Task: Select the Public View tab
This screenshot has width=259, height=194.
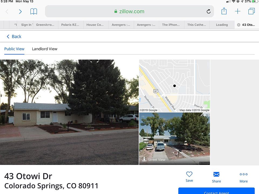Action: pos(14,49)
